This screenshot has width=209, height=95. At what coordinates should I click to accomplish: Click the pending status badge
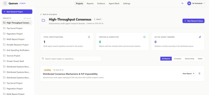[47, 70]
